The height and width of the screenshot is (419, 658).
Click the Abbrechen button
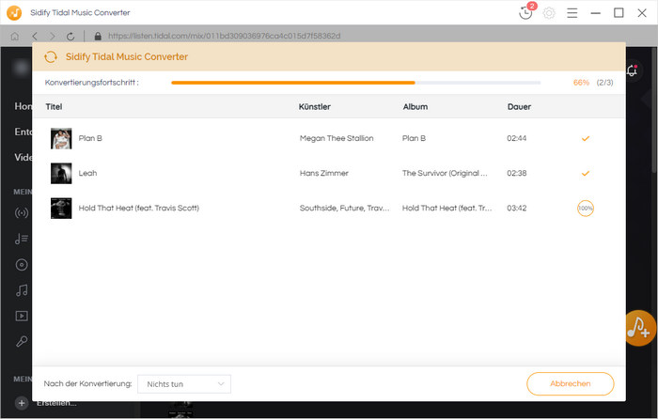pyautogui.click(x=571, y=383)
